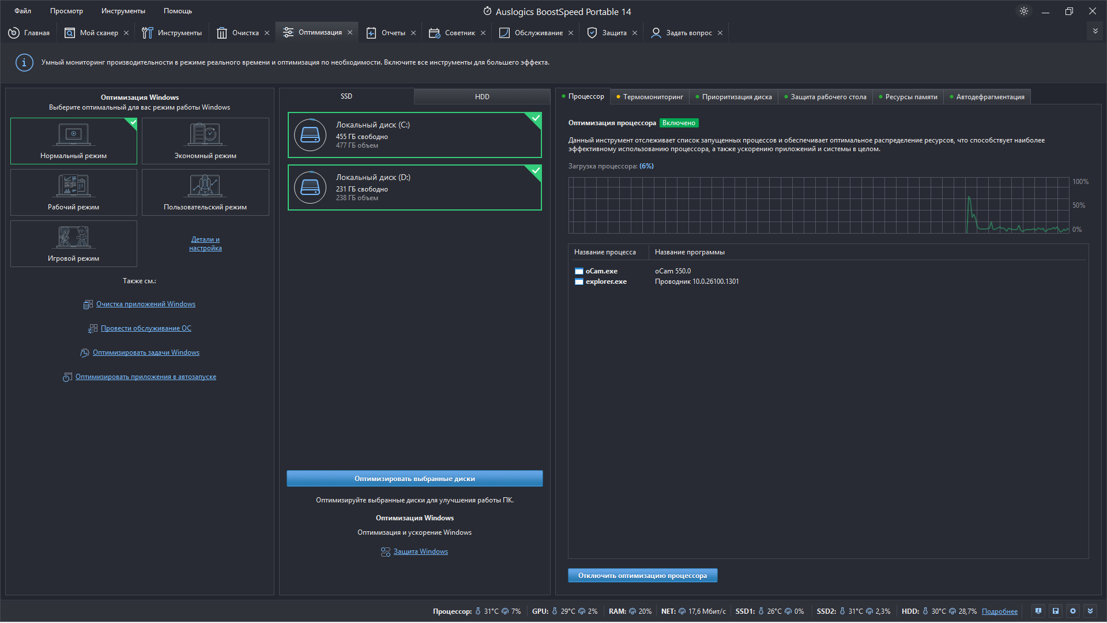Click Отключить оптимизацию процессора button
The height and width of the screenshot is (623, 1107).
point(642,575)
